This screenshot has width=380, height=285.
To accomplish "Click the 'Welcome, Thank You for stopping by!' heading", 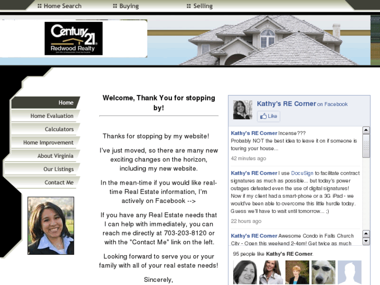I will [x=159, y=102].
